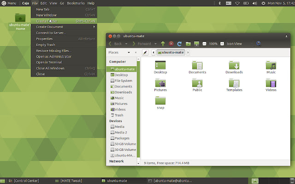This screenshot has height=184, width=295.
Task: Click the Zoom in icon after 100%
Action: [x=222, y=44]
